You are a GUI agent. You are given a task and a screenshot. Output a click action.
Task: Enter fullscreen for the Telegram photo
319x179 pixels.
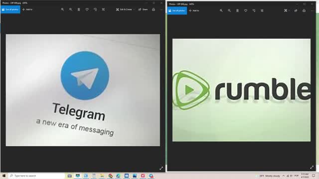point(161,168)
